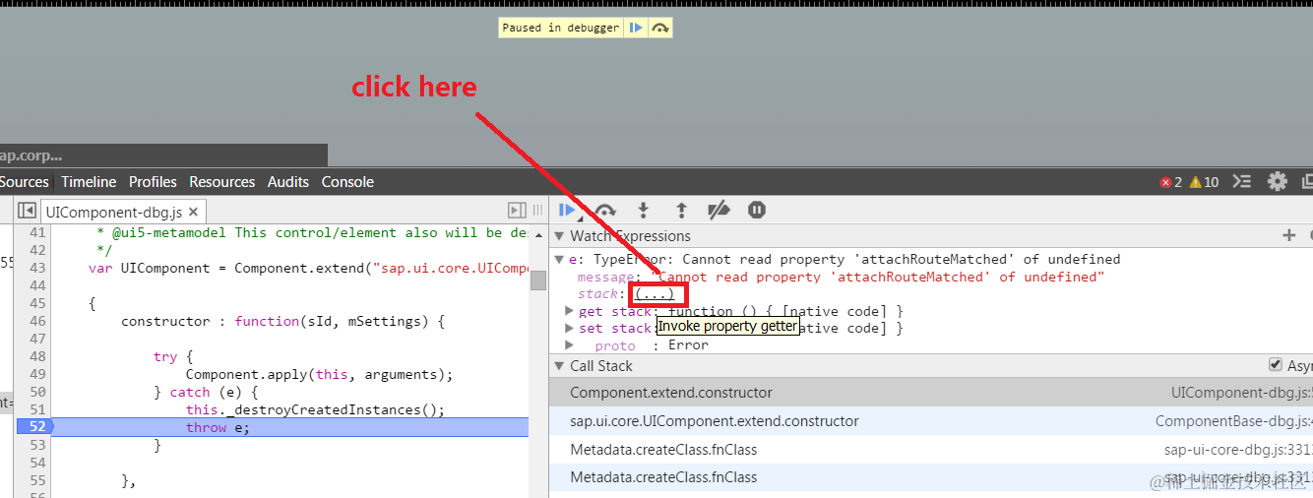Click the code editor vertical scrollbar thumb
The width and height of the screenshot is (1313, 498).
(x=537, y=280)
